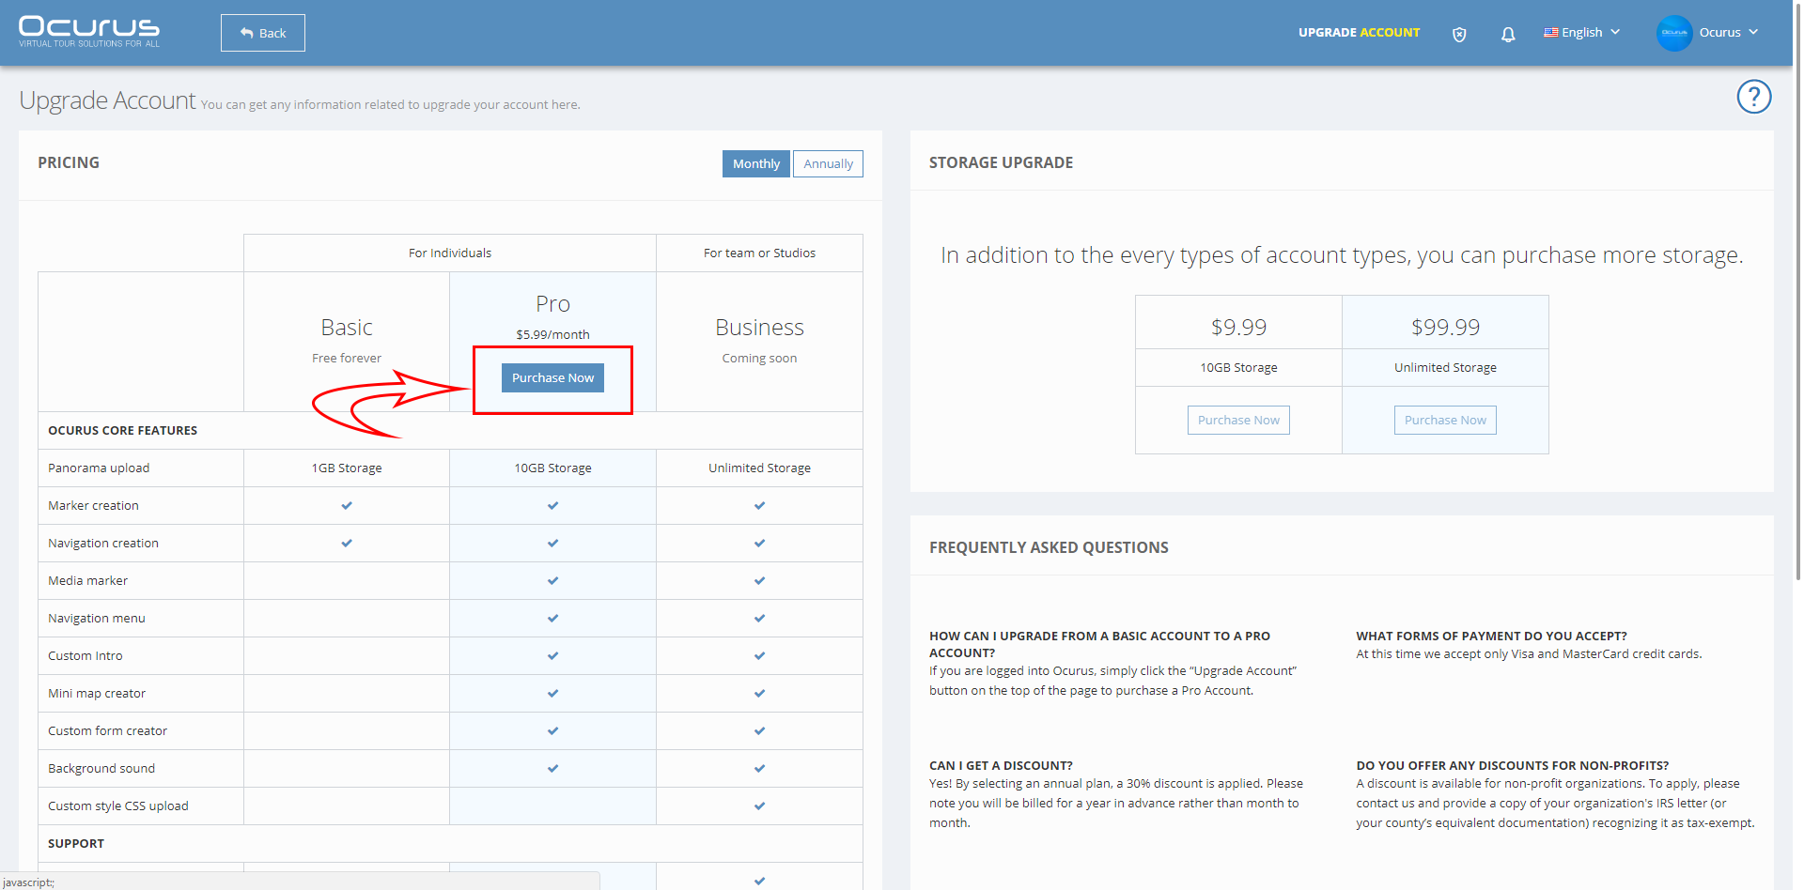Click the help question mark icon
The width and height of the screenshot is (1804, 890).
pos(1754,97)
